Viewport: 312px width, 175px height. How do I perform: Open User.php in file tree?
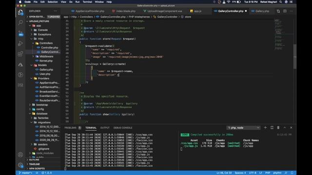(x=45, y=74)
